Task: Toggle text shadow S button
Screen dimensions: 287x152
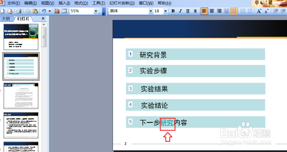Action: point(195,11)
